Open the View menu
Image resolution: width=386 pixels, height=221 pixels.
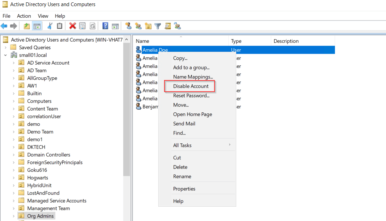click(x=43, y=16)
